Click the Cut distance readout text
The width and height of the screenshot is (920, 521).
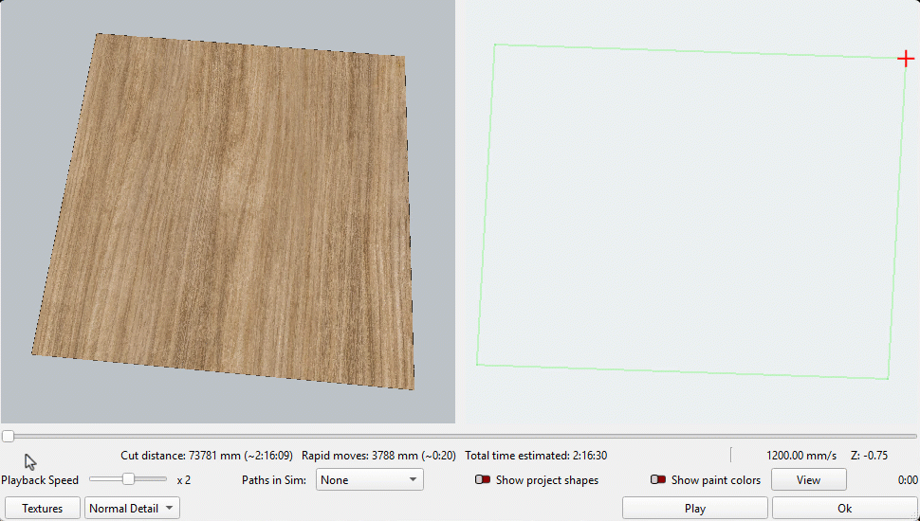(x=207, y=456)
